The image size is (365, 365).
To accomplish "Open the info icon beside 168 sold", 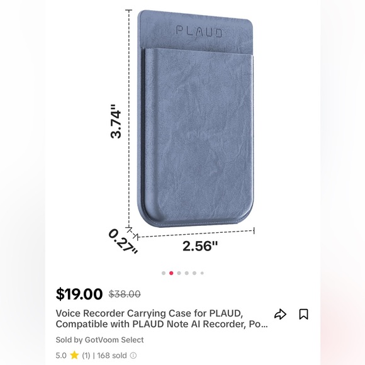I will [133, 356].
